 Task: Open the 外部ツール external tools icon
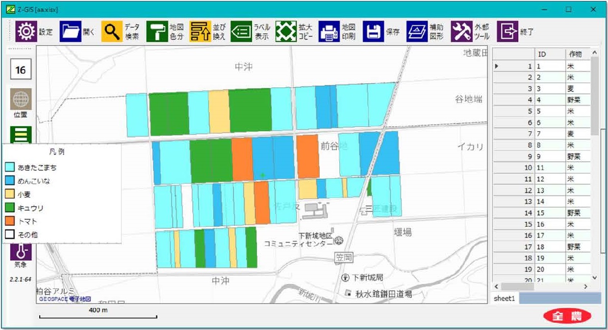pos(461,32)
